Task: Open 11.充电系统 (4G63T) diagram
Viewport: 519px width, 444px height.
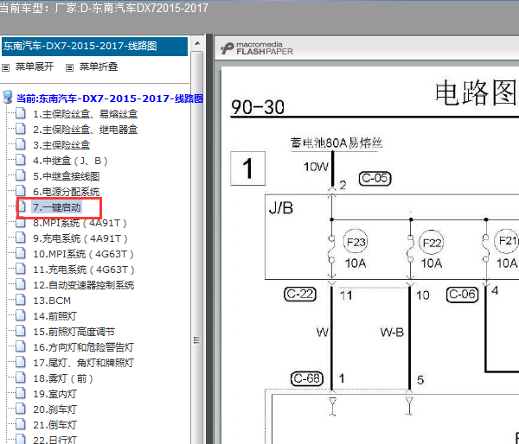Action: pyautogui.click(x=84, y=270)
